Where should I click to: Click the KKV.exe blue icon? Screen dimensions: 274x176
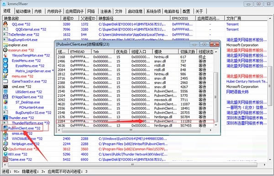pos(5,154)
